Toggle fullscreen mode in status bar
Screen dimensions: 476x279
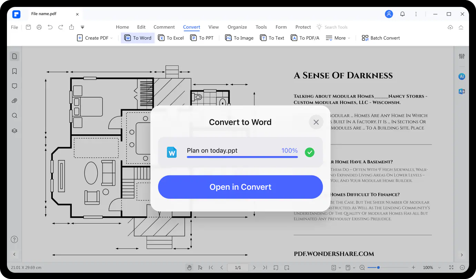(452, 268)
